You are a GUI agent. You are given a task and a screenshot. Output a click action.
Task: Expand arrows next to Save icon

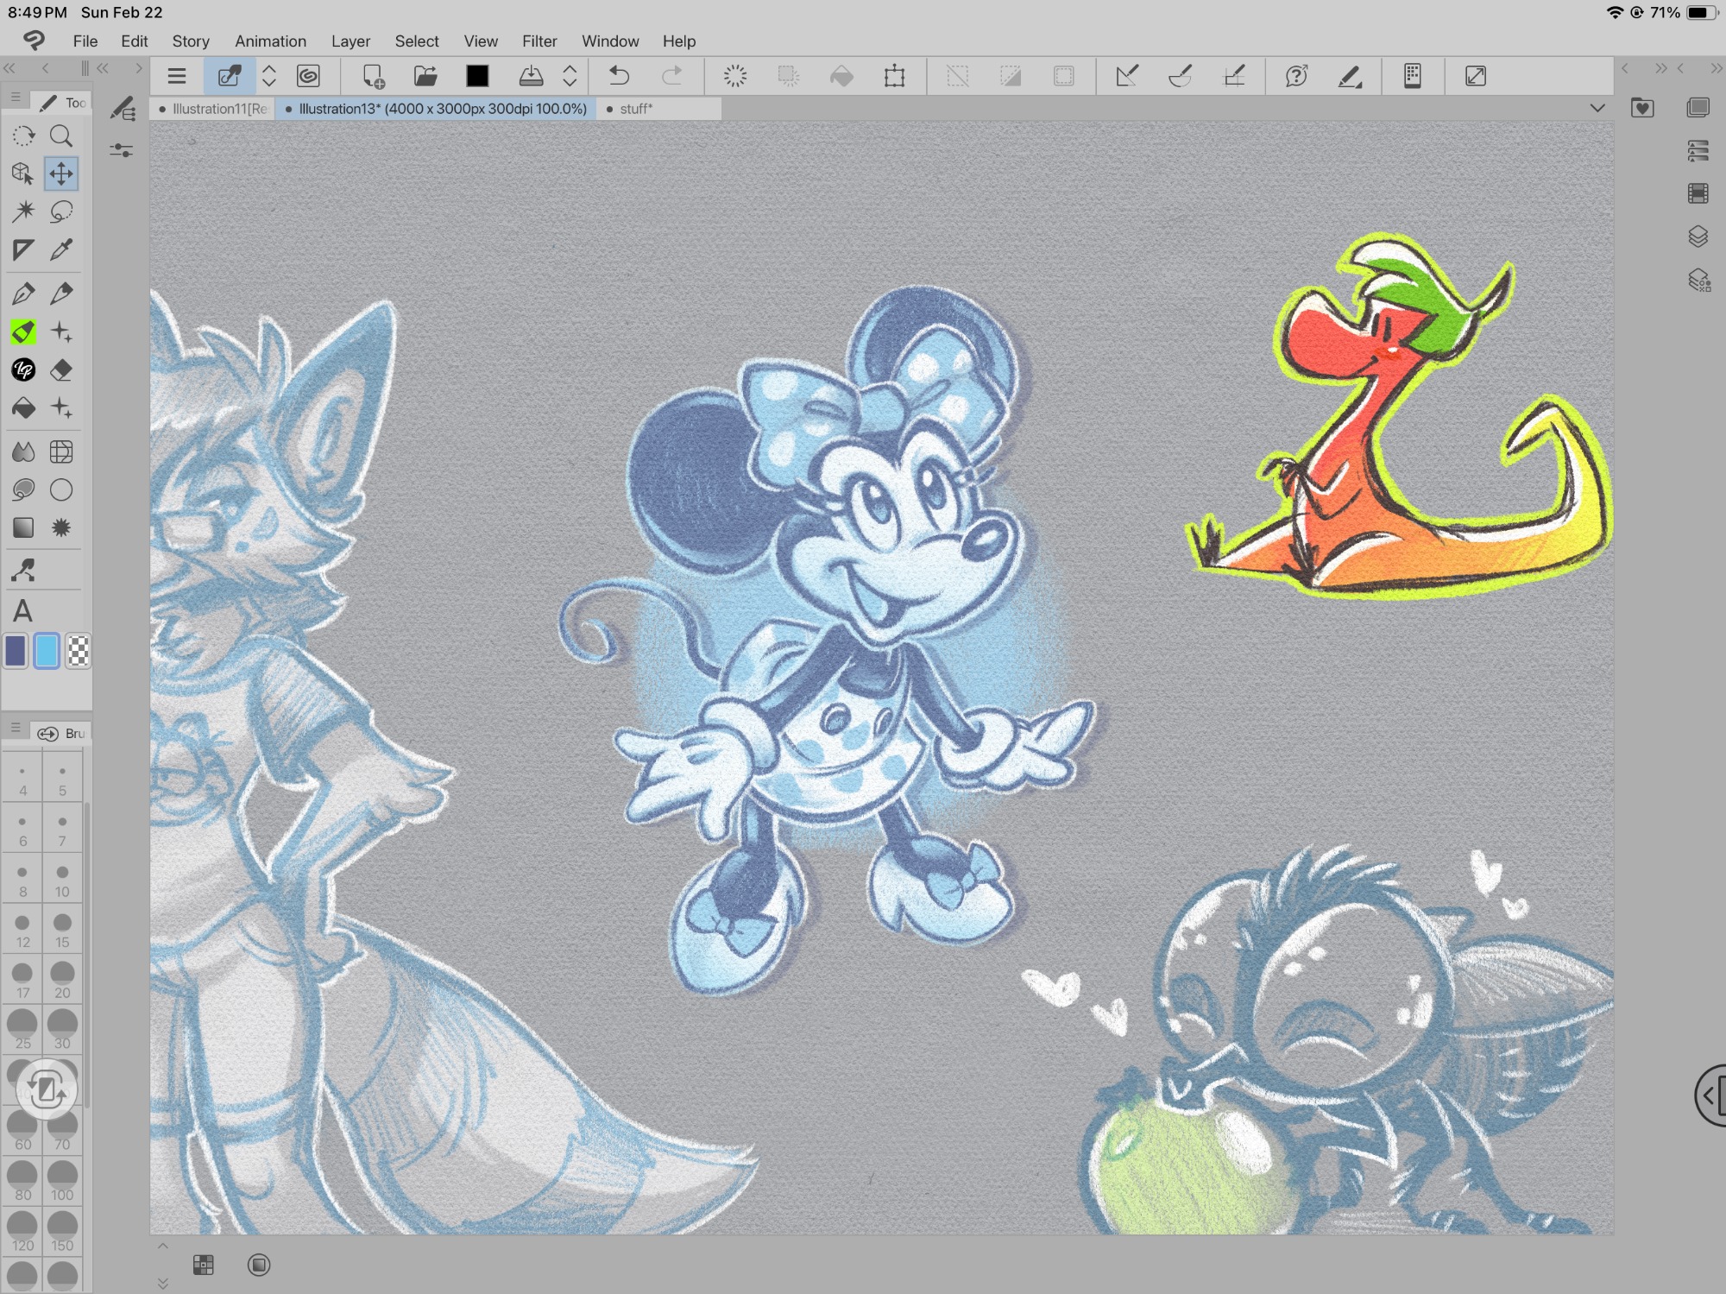570,76
